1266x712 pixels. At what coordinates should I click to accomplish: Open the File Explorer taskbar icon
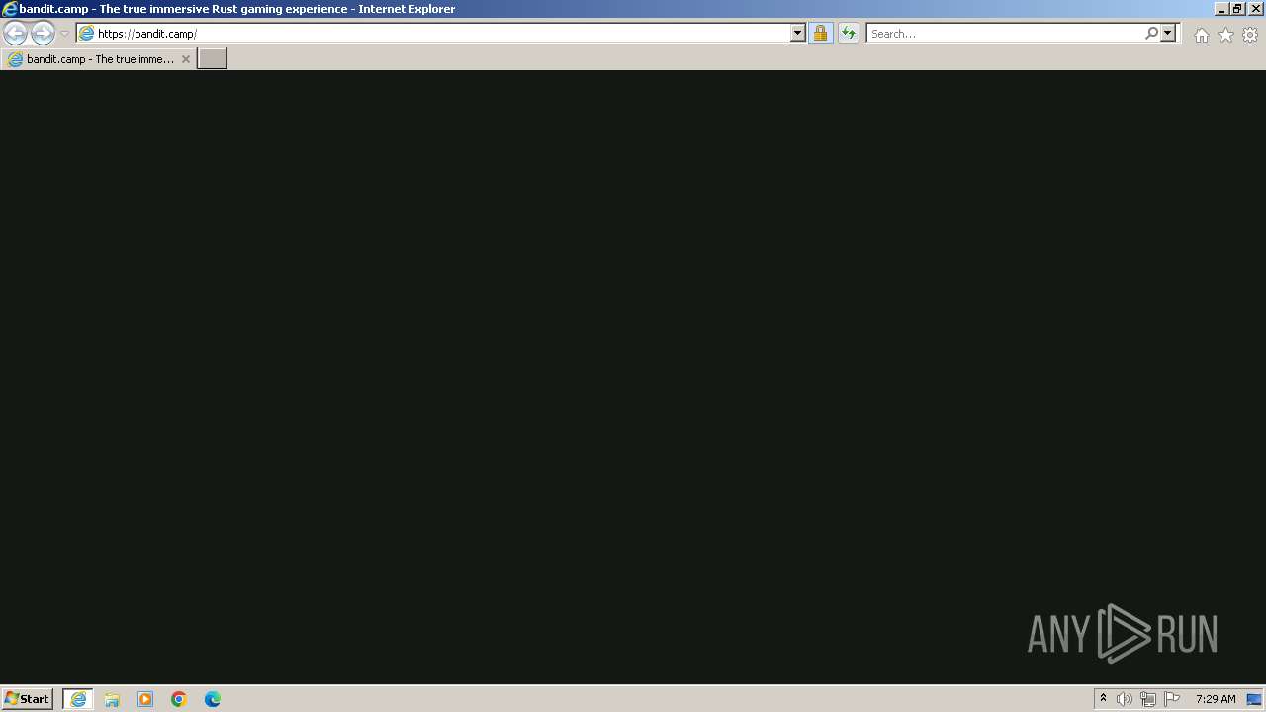[x=112, y=699]
